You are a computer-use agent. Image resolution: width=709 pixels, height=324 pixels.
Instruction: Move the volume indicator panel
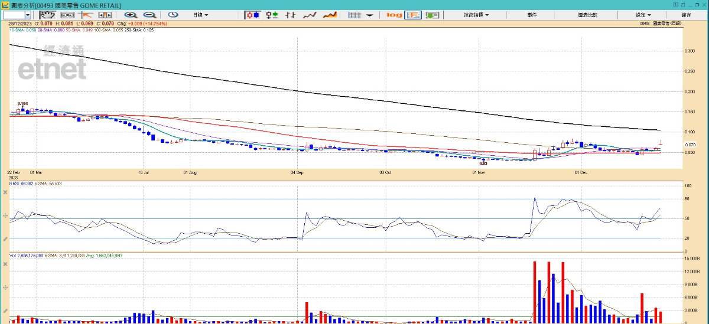(x=6, y=287)
